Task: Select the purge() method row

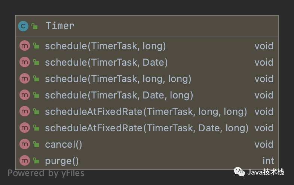Action: (x=147, y=161)
